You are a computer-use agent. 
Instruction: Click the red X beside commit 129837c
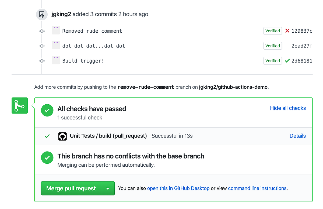pos(287,31)
